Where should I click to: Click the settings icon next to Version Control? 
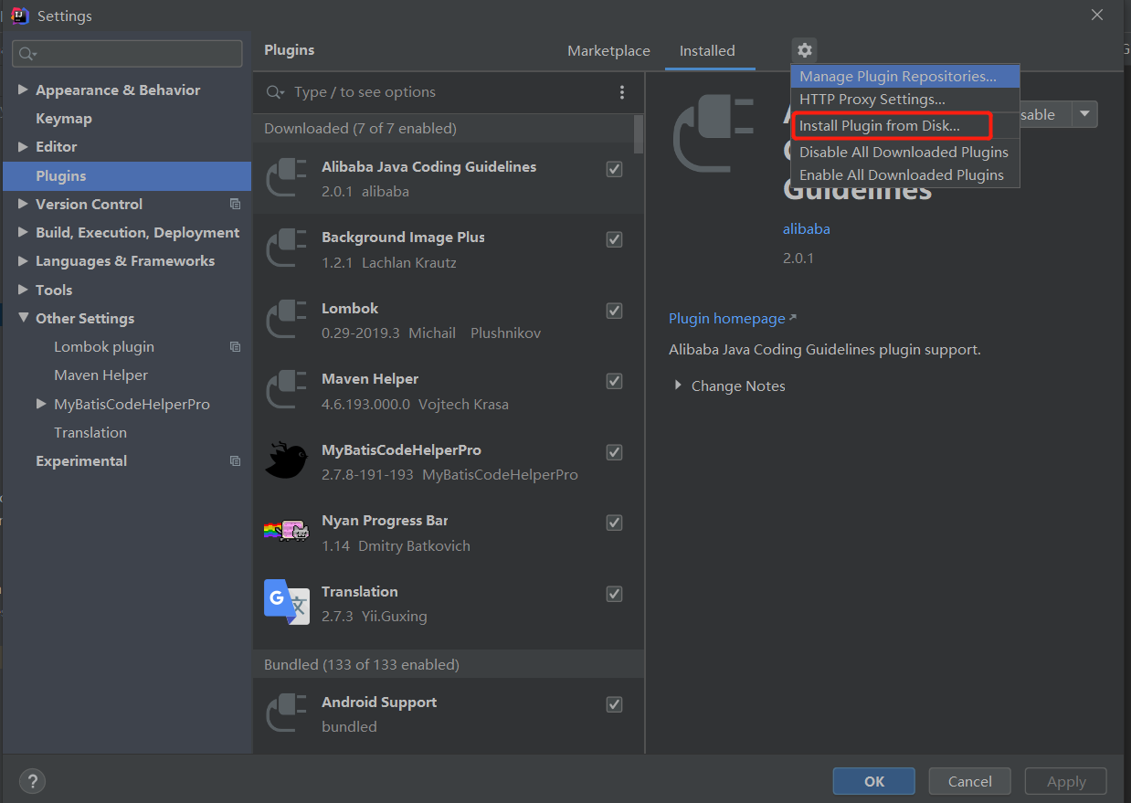235,204
